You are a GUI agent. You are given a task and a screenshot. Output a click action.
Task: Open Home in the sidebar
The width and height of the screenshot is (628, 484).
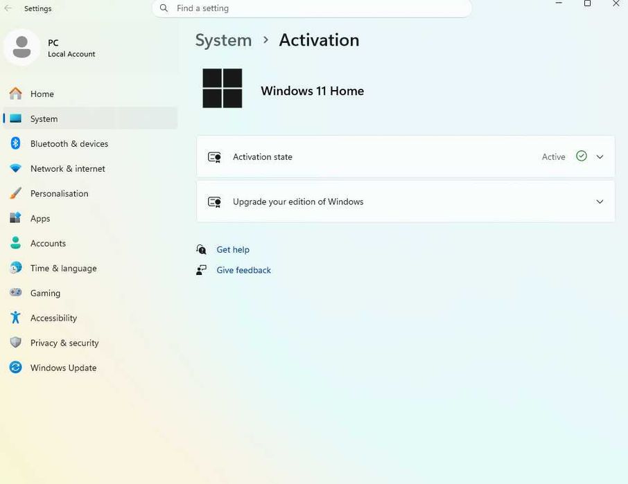tap(90, 94)
